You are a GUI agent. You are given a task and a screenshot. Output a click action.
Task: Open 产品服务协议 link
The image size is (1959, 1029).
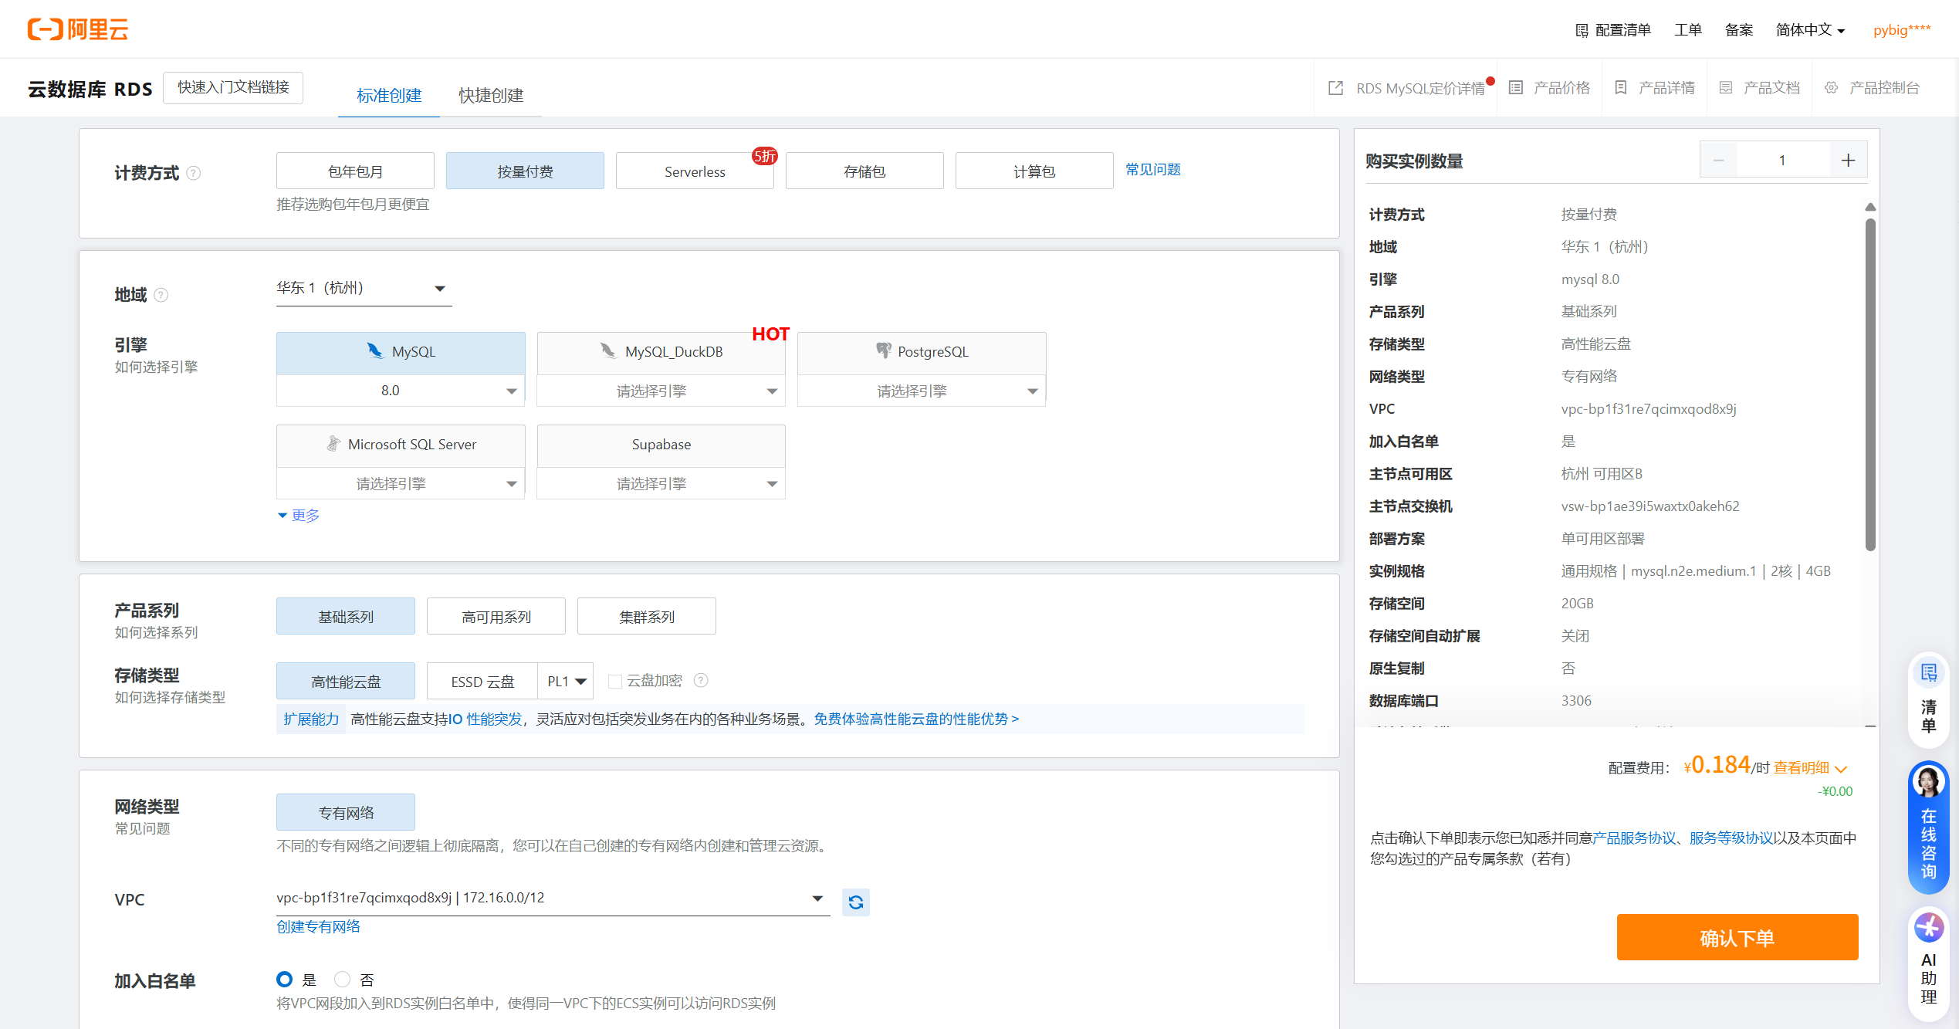tap(1634, 838)
